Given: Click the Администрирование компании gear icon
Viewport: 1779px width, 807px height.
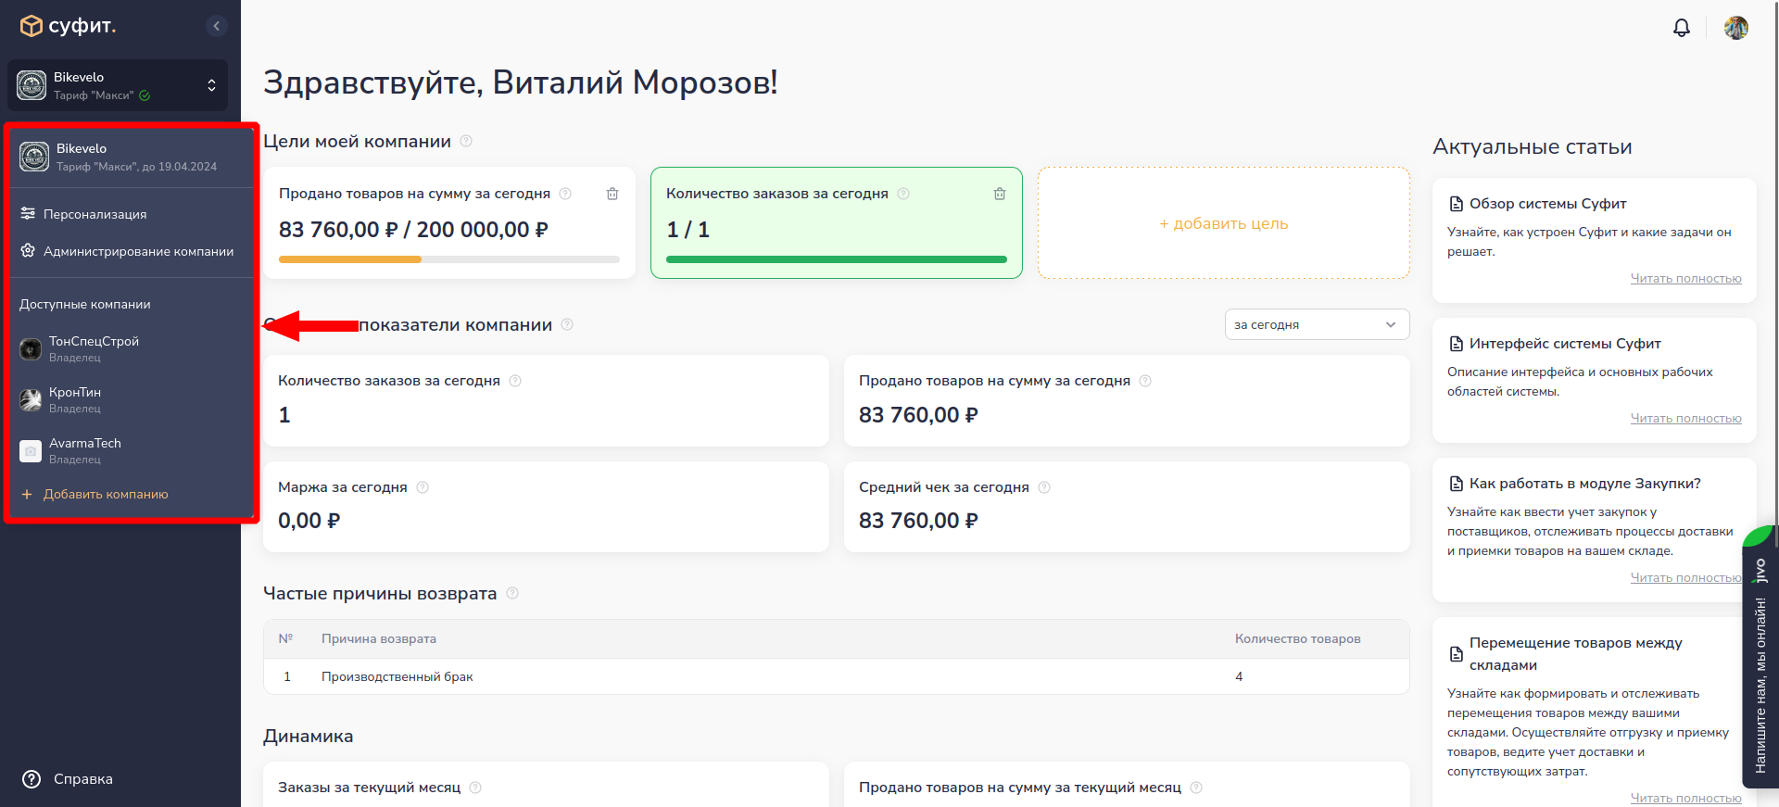Looking at the screenshot, I should click(28, 250).
